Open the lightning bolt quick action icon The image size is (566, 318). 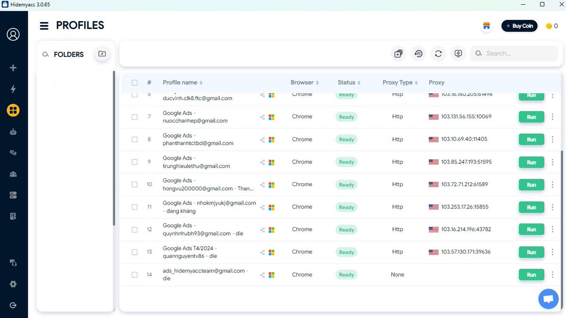tap(13, 89)
